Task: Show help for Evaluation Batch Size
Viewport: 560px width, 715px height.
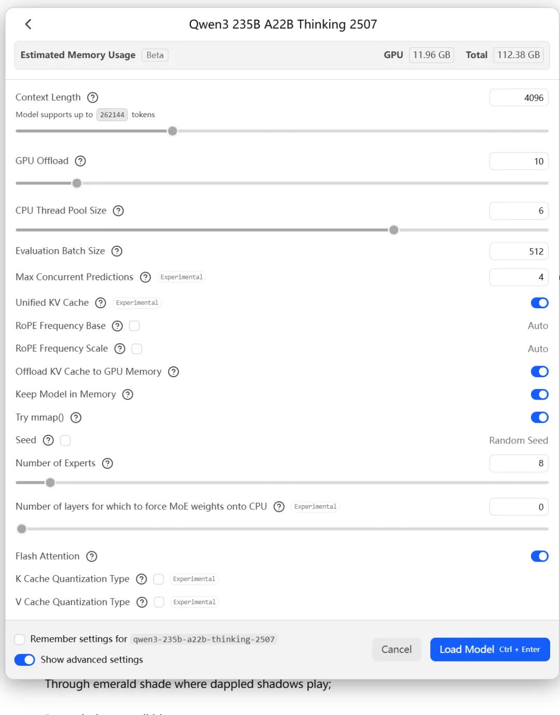Action: 117,251
